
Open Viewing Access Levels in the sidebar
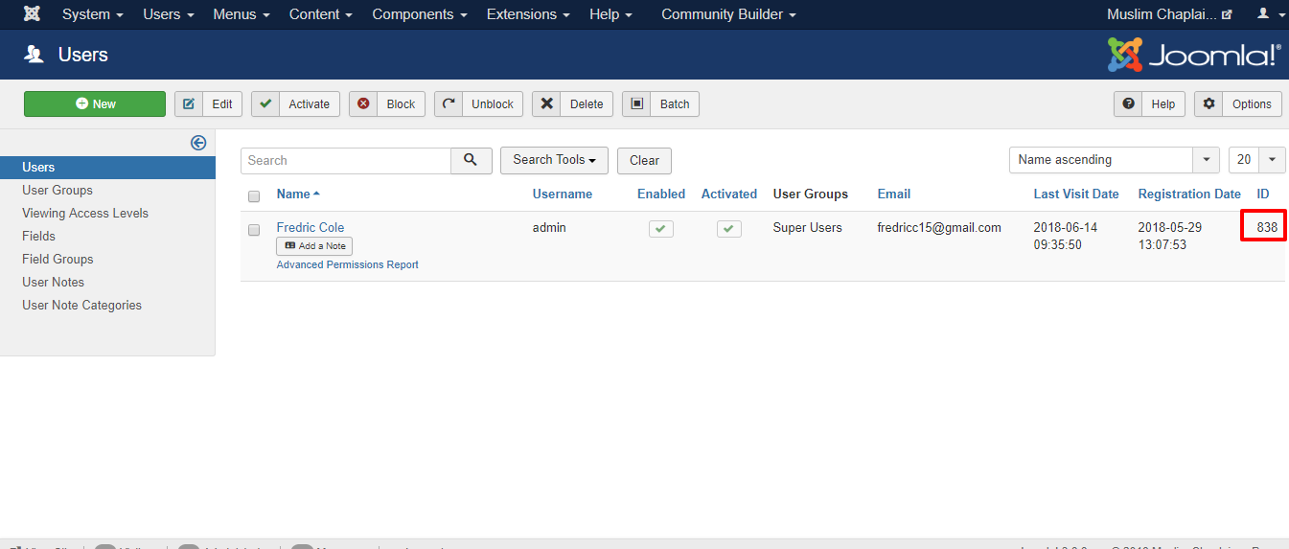pos(85,214)
